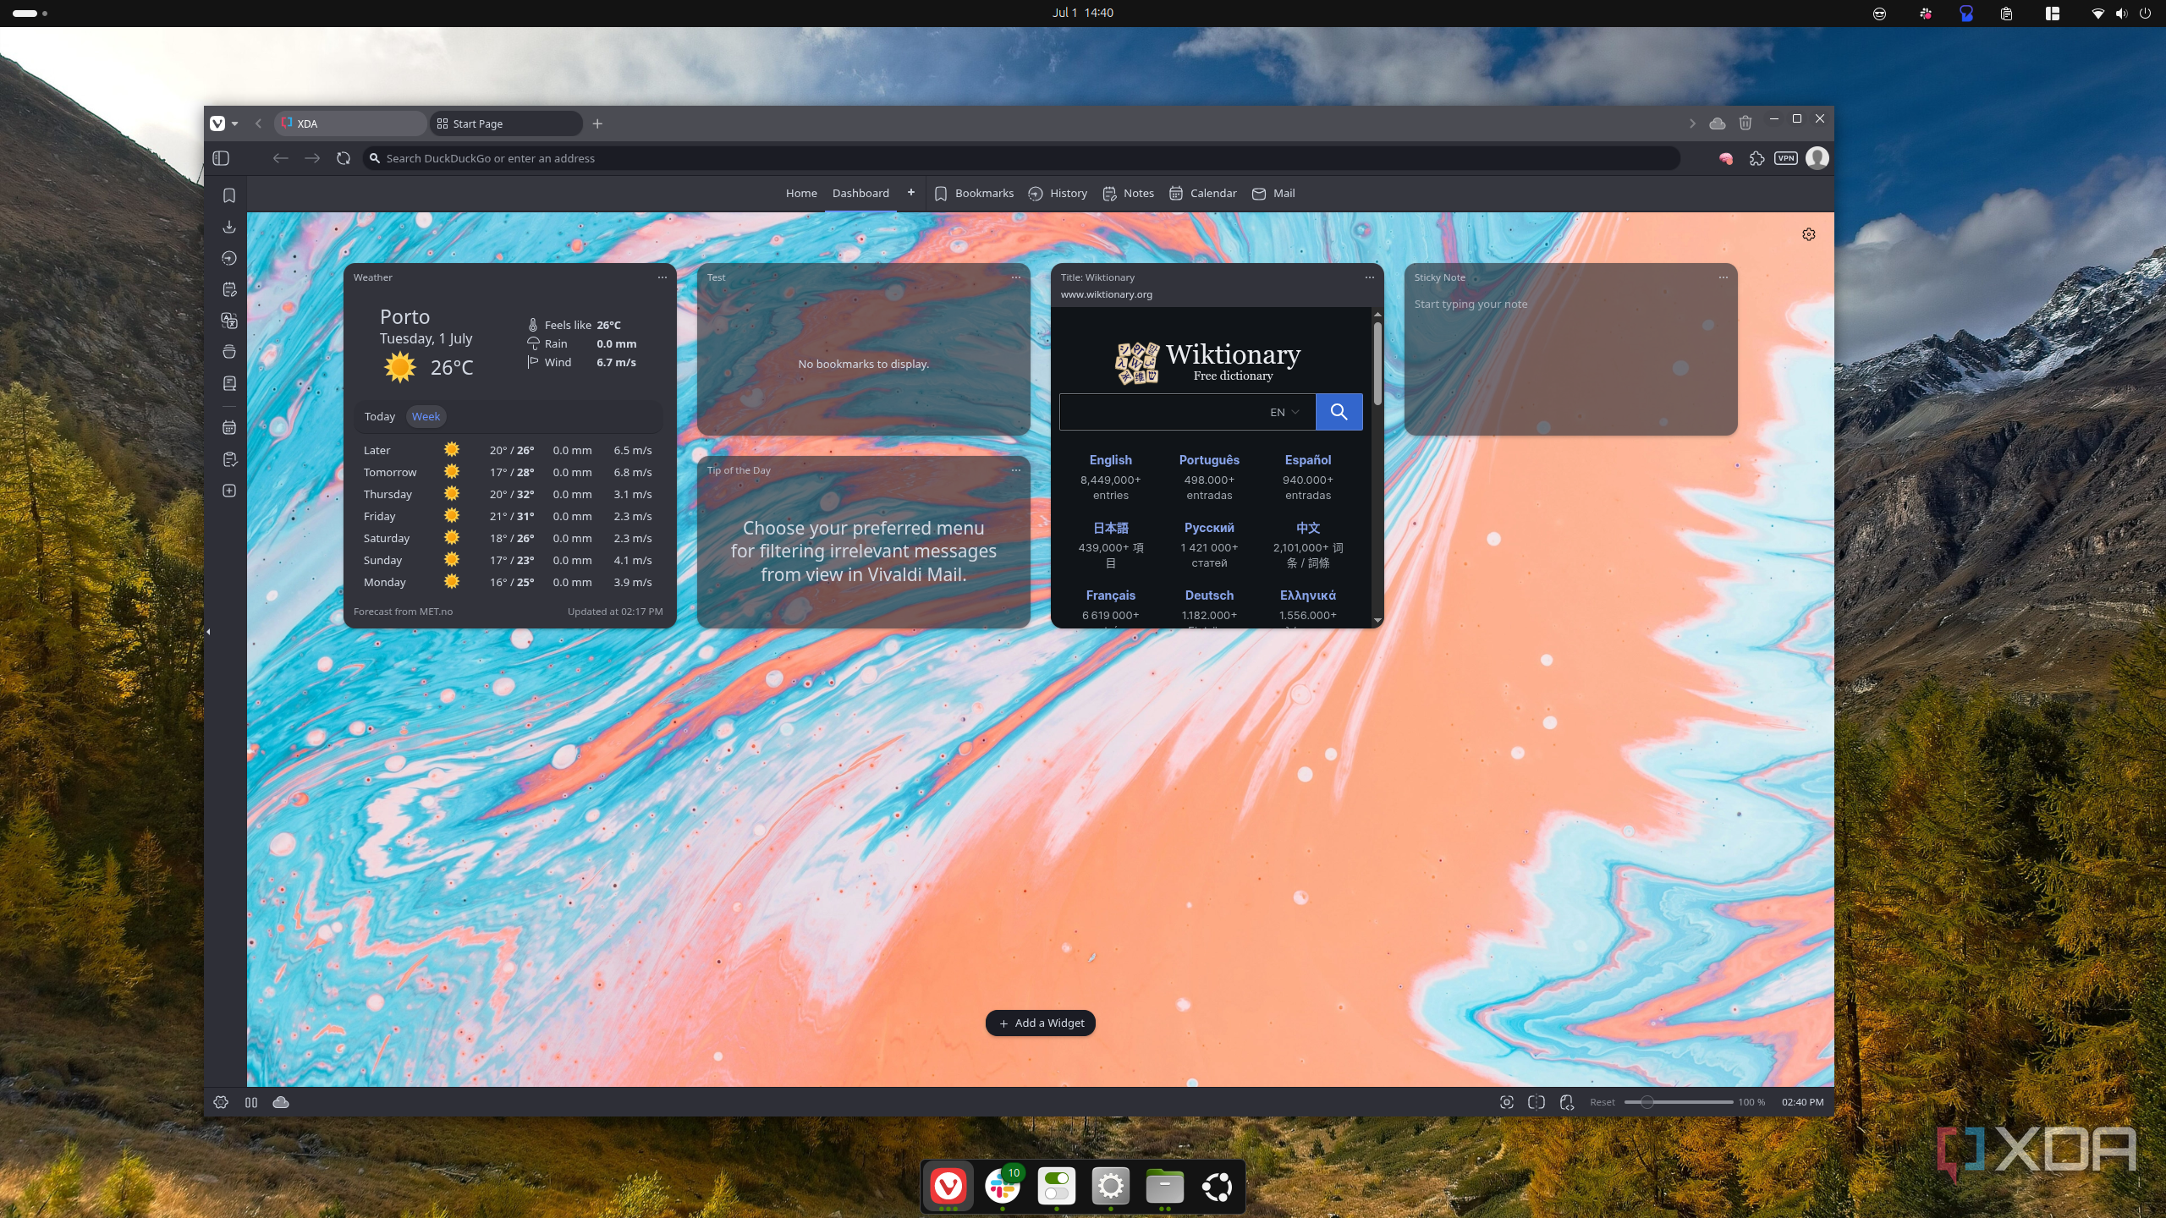Expand the workspaces dropdown arrow

click(x=234, y=123)
